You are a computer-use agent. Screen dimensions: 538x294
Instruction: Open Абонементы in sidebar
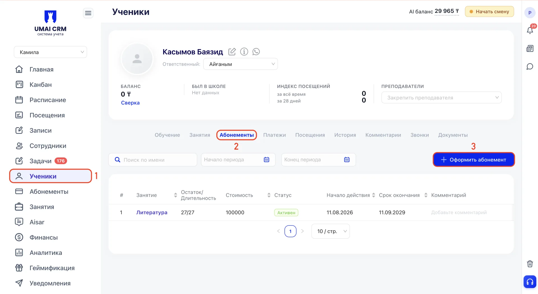point(50,192)
